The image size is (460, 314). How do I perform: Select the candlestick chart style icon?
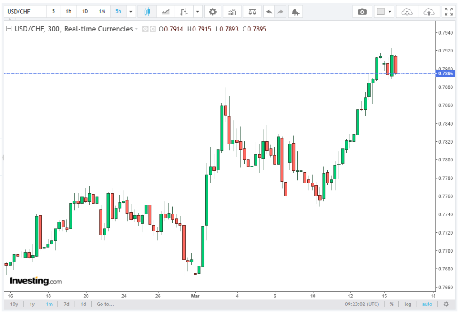tap(146, 12)
